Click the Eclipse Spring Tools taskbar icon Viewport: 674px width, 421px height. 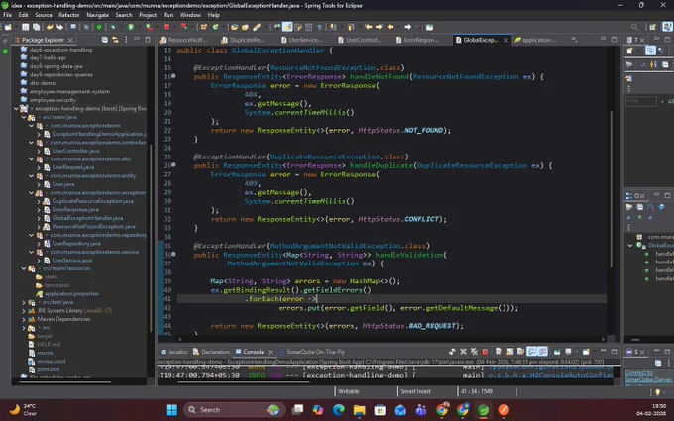483,410
